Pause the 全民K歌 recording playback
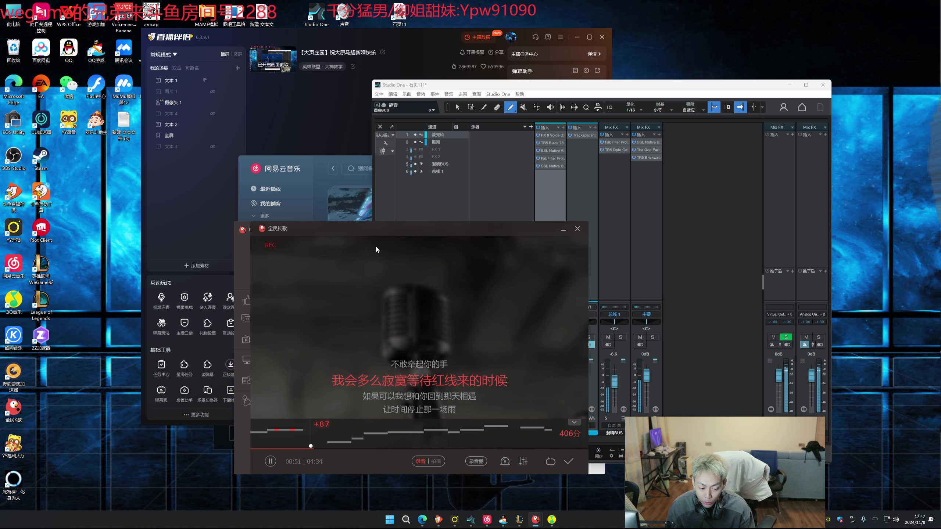 [x=270, y=461]
